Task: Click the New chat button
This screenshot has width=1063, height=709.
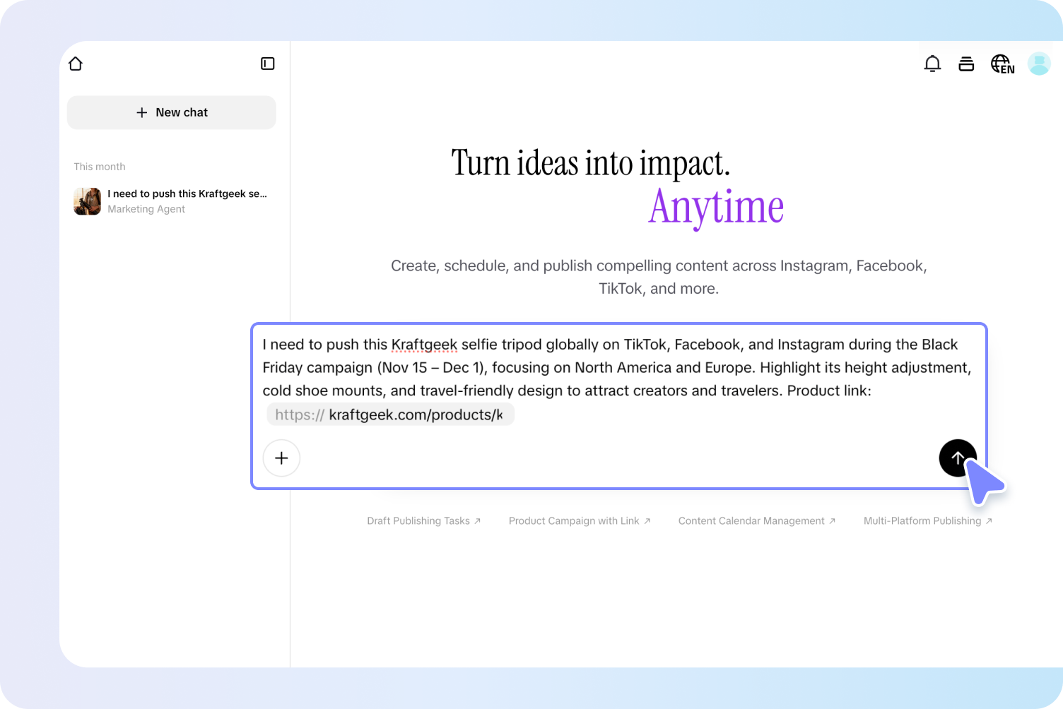Action: coord(171,112)
